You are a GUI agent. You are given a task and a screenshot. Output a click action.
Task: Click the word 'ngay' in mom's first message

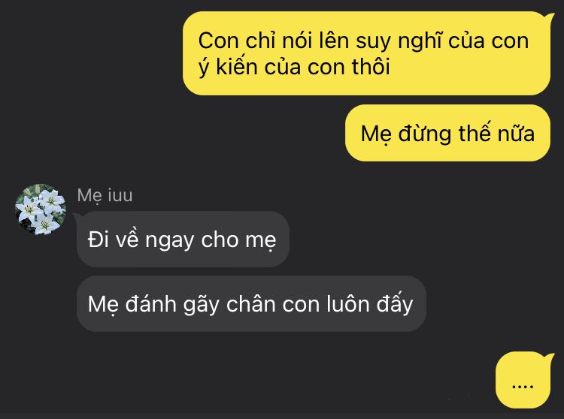(x=169, y=240)
